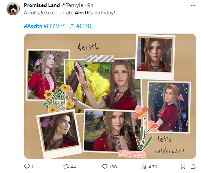201x173 pixels.
Task: Open the view analytics bar chart icon
Action: pyautogui.click(x=143, y=166)
